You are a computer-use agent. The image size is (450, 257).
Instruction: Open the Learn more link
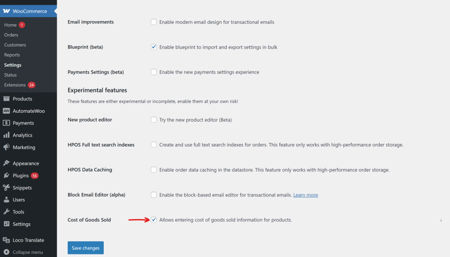[305, 195]
